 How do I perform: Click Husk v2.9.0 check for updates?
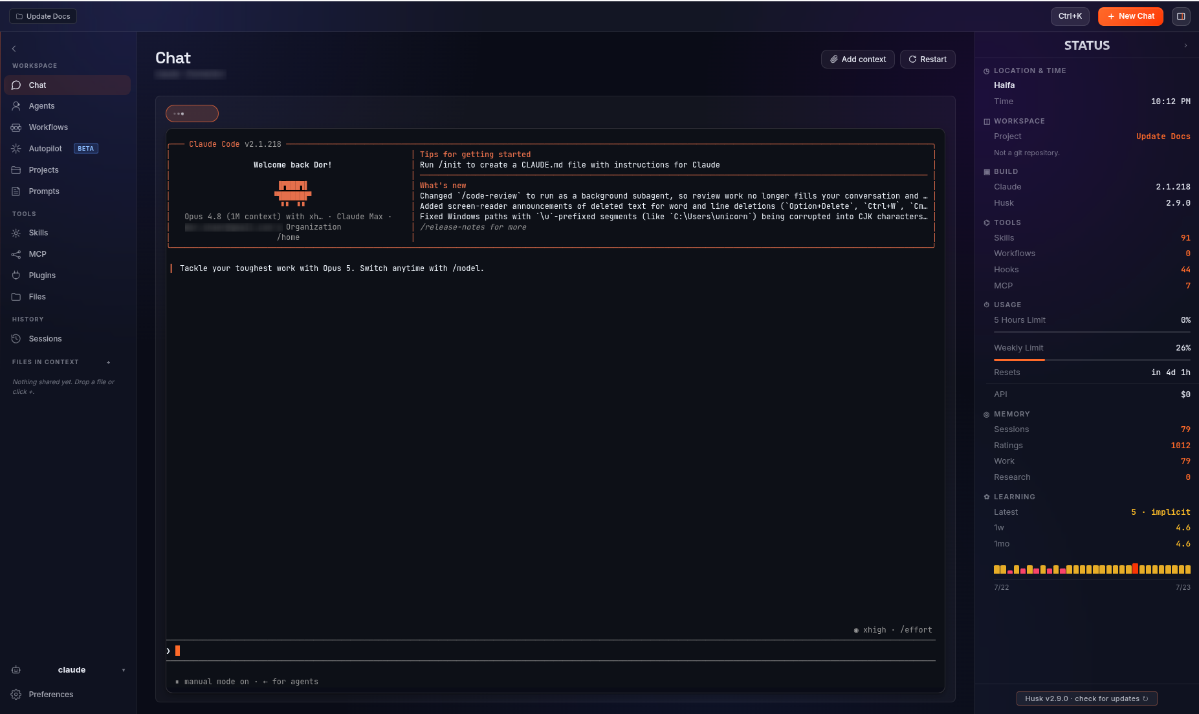1087,698
